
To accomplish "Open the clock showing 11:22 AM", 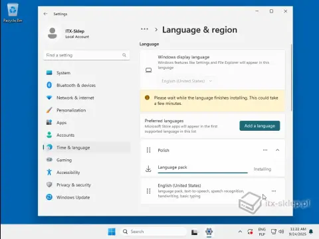I will pos(298,232).
